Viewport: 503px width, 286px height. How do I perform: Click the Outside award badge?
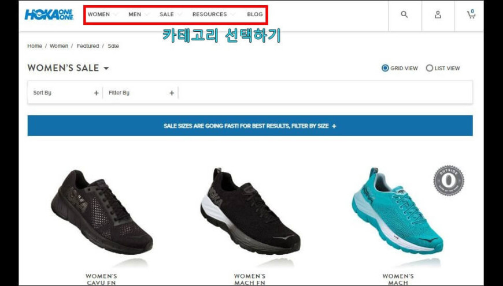pyautogui.click(x=449, y=180)
